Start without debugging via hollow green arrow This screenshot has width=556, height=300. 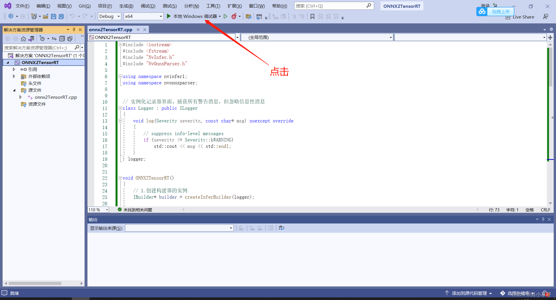[226, 16]
